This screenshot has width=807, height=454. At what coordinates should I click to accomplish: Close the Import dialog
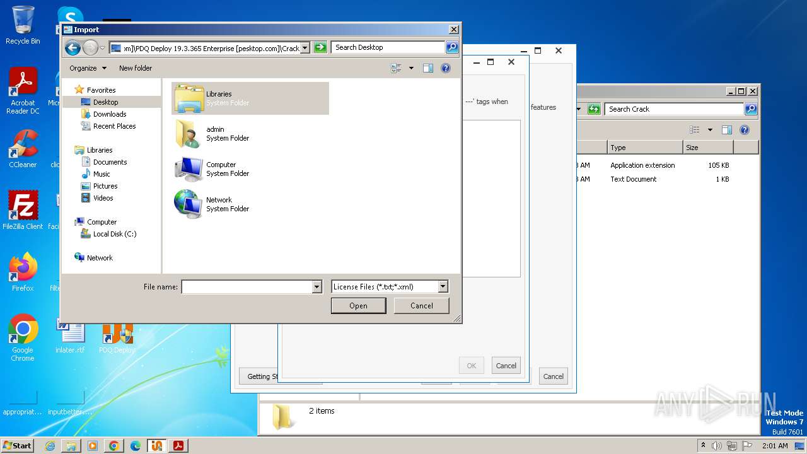coord(453,30)
